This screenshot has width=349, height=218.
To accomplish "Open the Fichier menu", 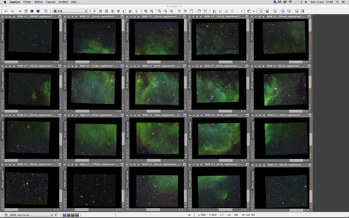I will click(x=27, y=2).
